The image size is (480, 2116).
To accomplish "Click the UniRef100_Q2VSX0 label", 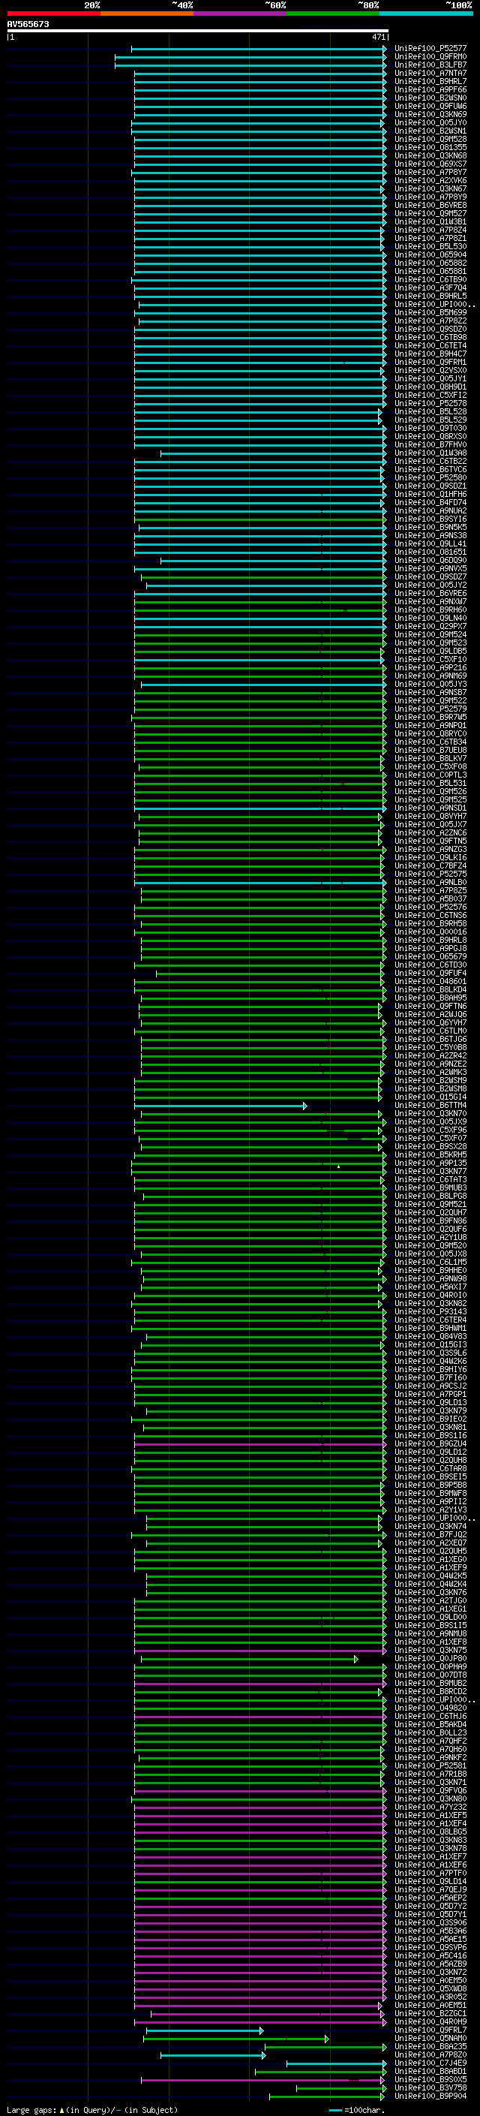I will 430,371.
